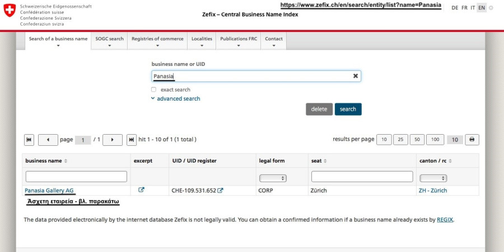Open the canton filter dropdown

[x=433, y=178]
